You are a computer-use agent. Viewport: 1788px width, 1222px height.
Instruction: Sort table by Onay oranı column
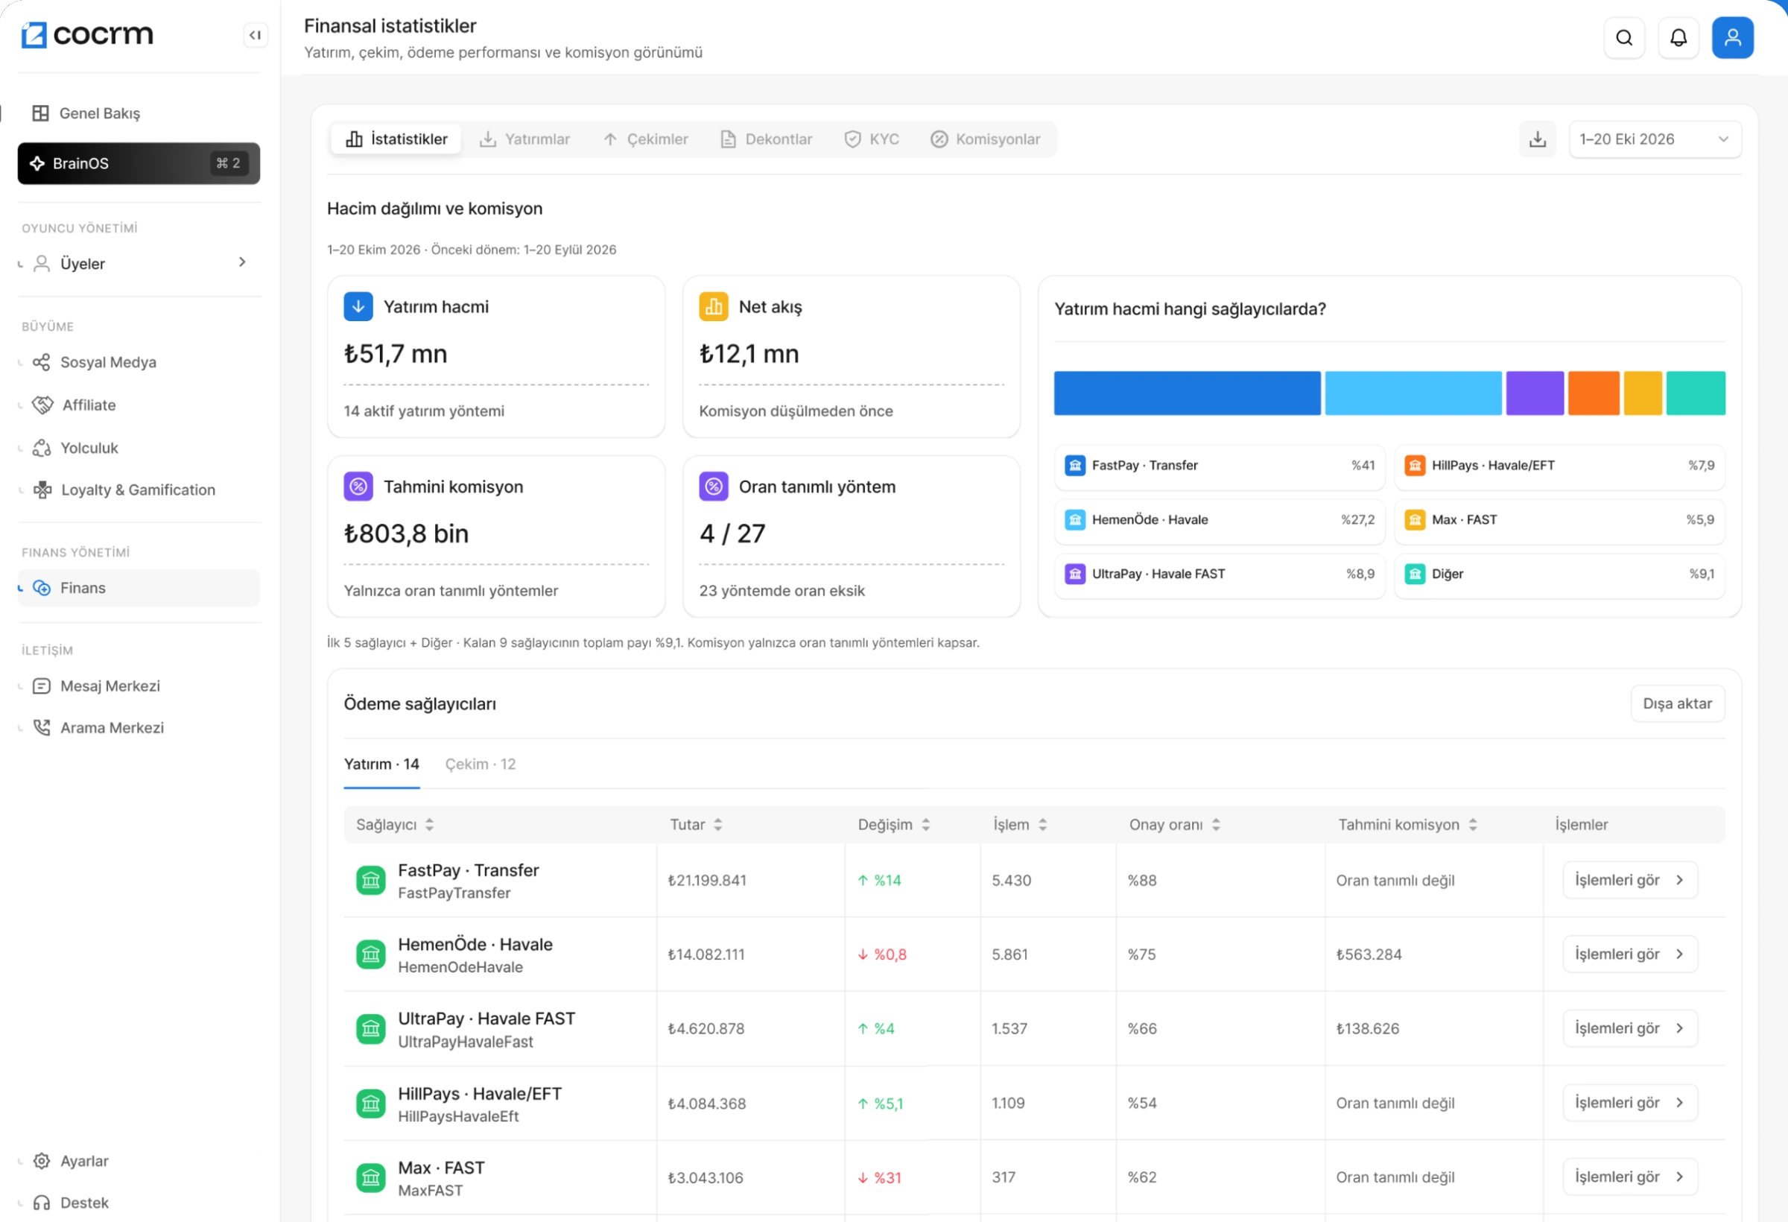[x=1174, y=825]
